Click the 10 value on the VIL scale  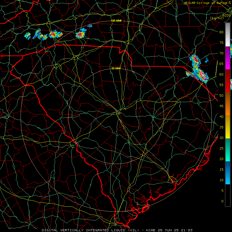pos(221,180)
